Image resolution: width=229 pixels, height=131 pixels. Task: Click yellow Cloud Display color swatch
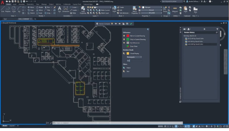click(x=128, y=53)
